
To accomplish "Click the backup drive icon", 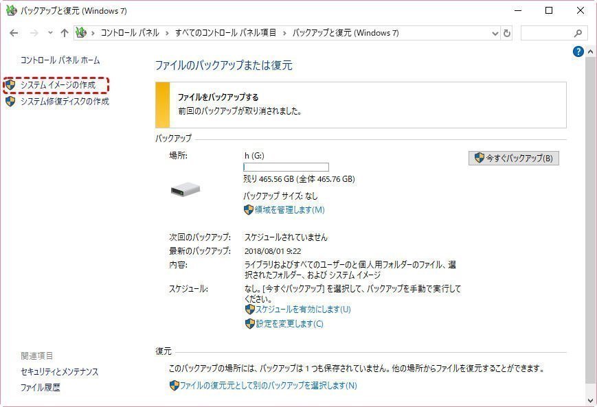I will coord(185,189).
